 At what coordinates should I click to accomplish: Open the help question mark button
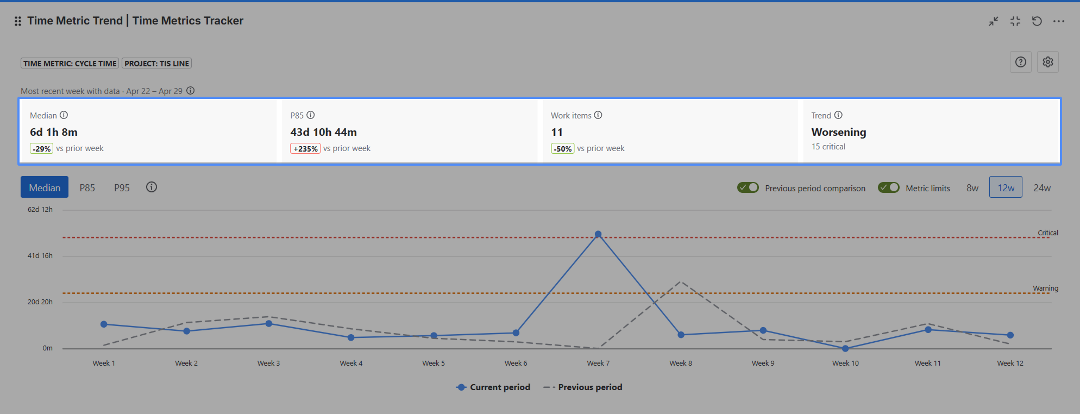tap(1020, 62)
